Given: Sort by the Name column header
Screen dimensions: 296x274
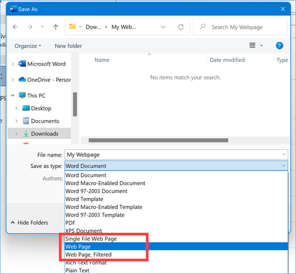Looking at the screenshot, I should pos(102,60).
